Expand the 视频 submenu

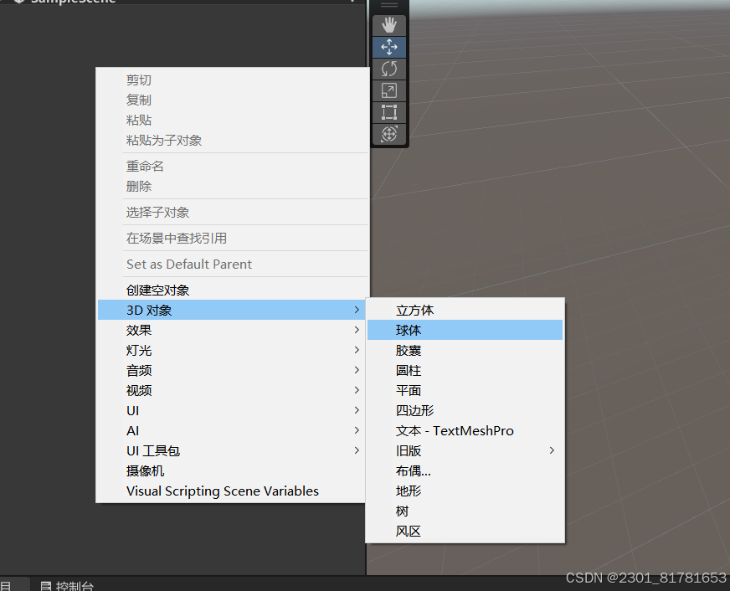point(233,390)
